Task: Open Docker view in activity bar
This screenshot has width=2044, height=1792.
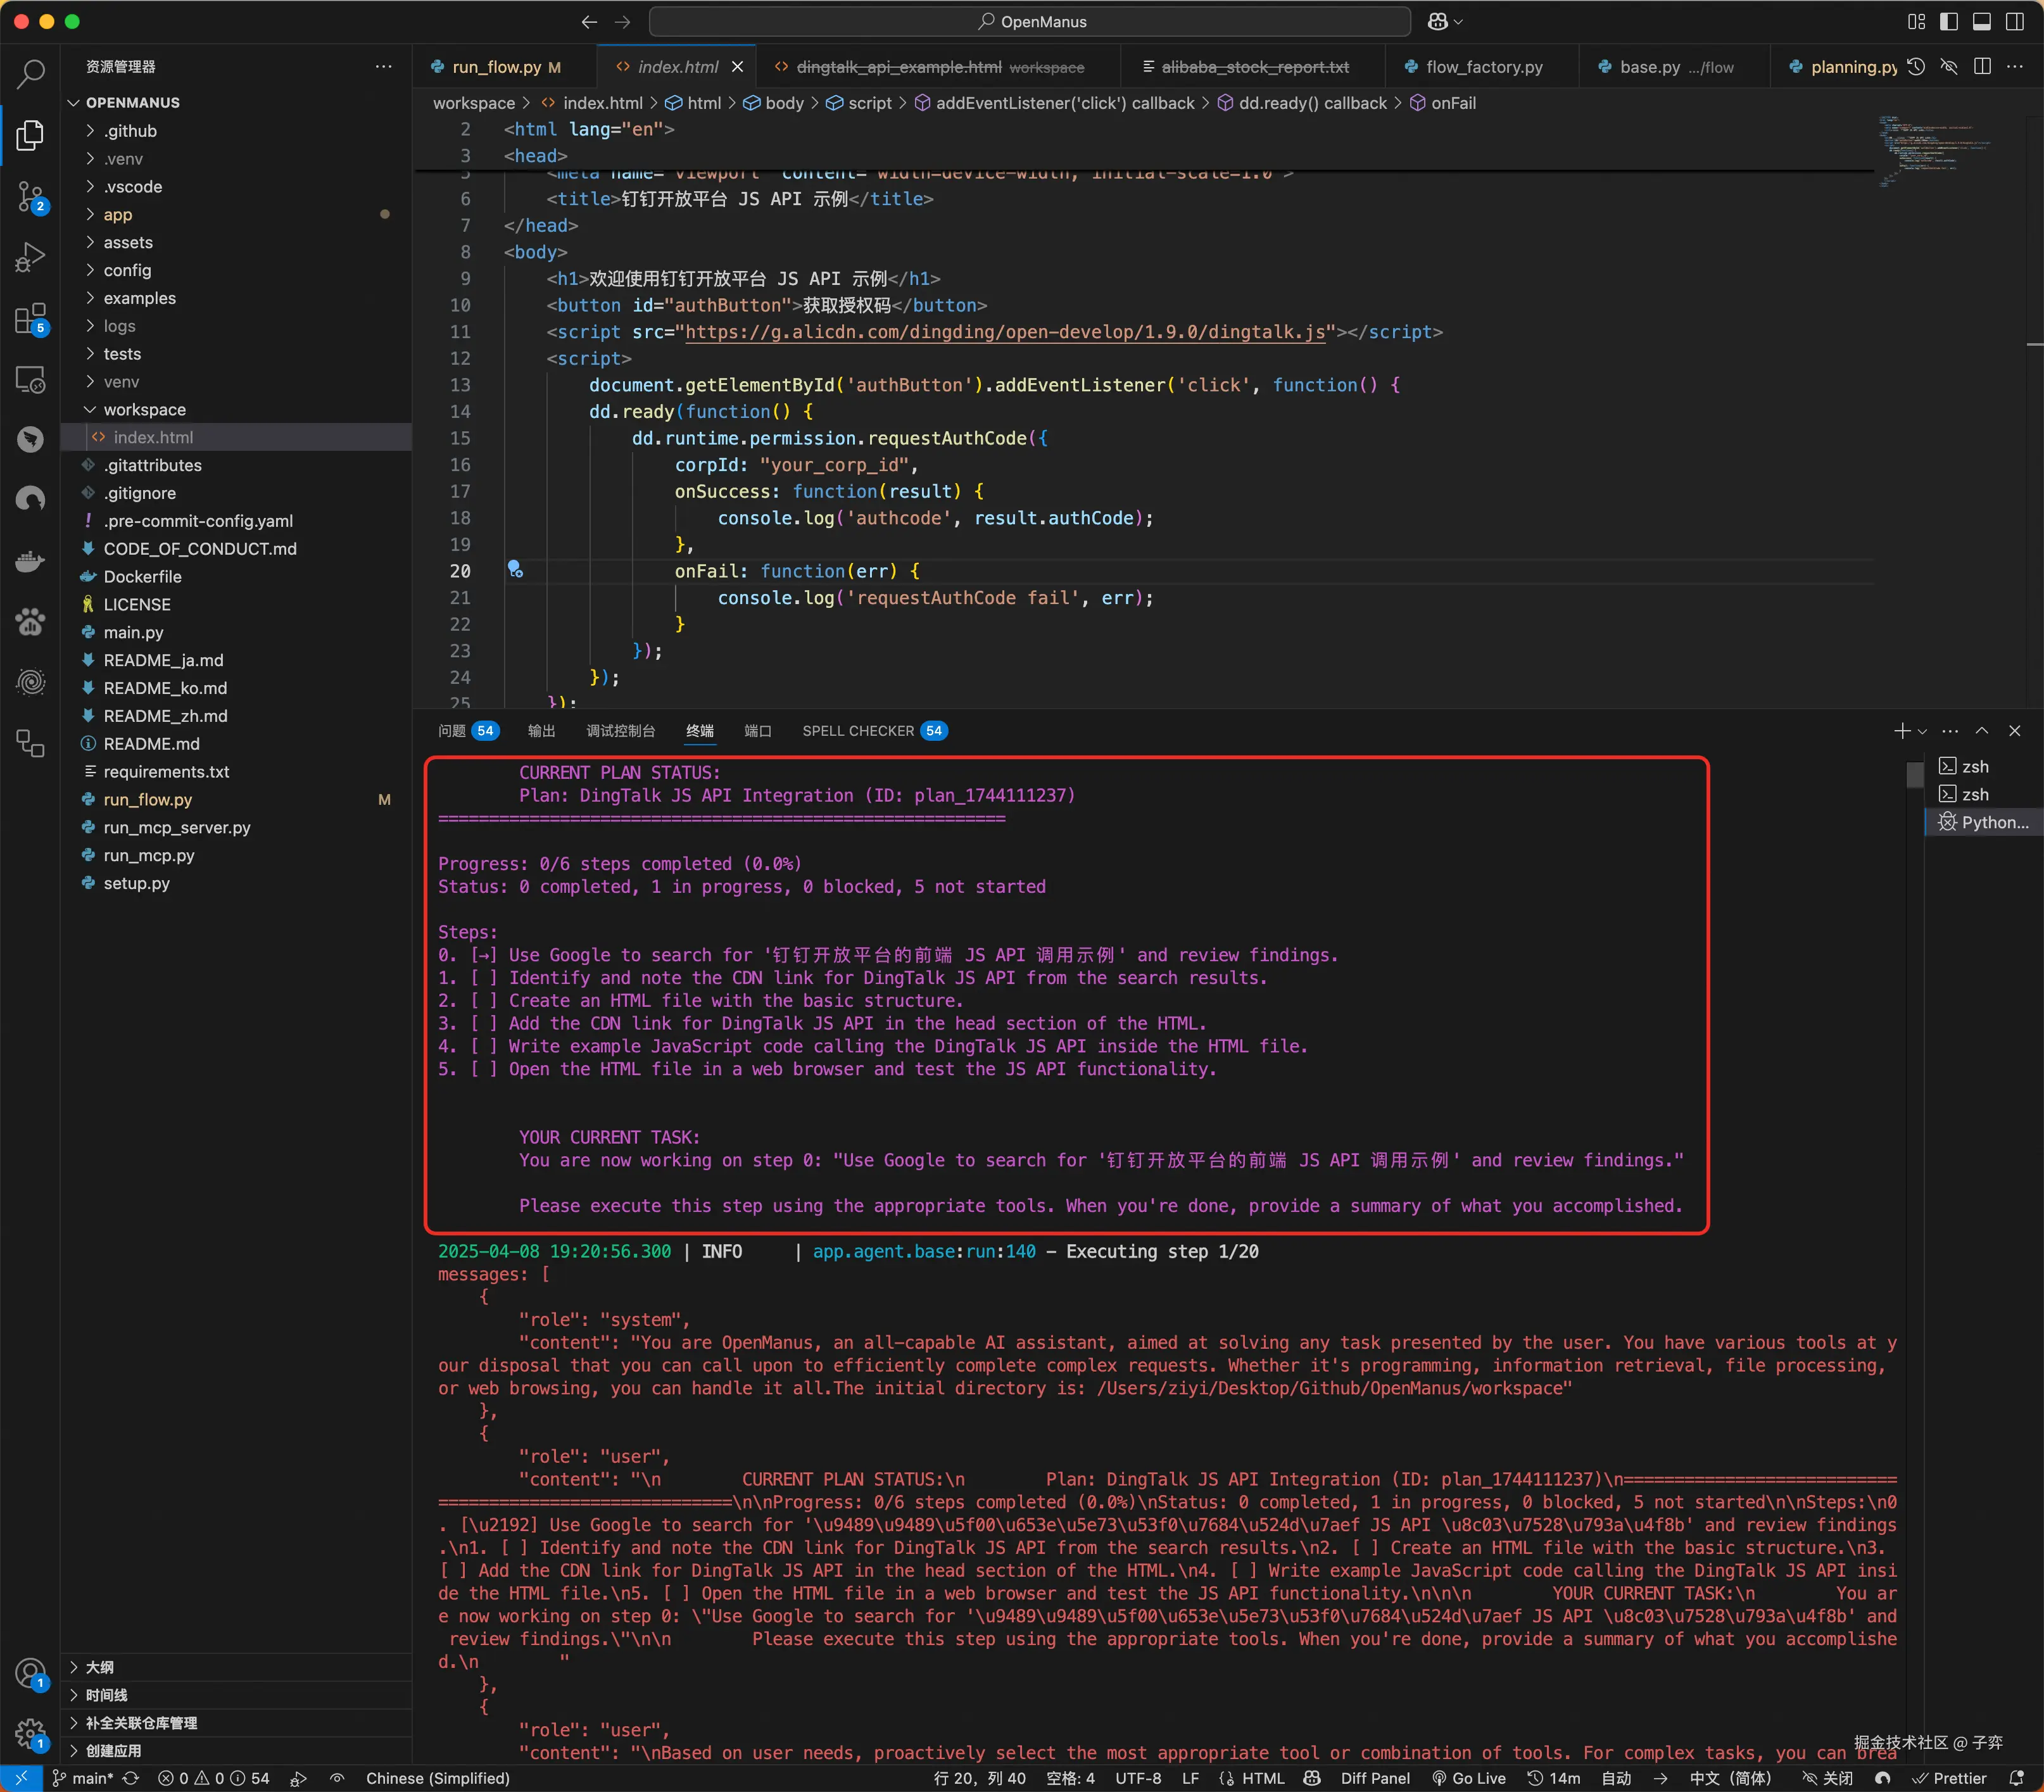Action: click(31, 561)
